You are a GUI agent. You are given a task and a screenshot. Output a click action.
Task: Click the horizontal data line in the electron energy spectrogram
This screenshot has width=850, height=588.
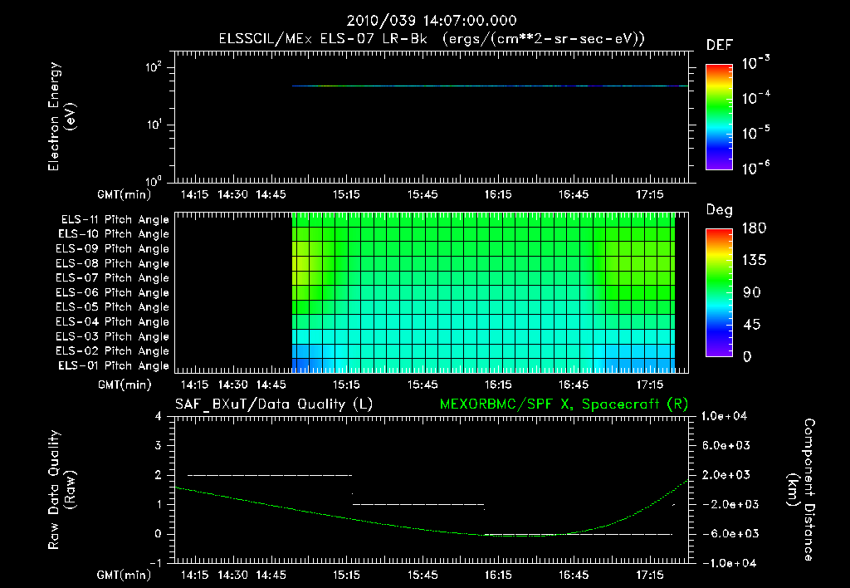pos(490,86)
